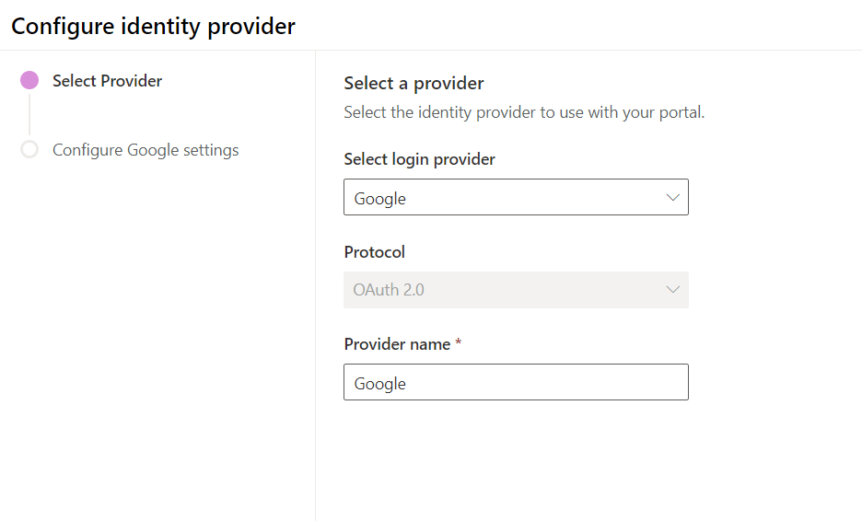Viewport: 862px width, 521px height.
Task: Click the word Google in Provider name box
Action: tap(380, 384)
